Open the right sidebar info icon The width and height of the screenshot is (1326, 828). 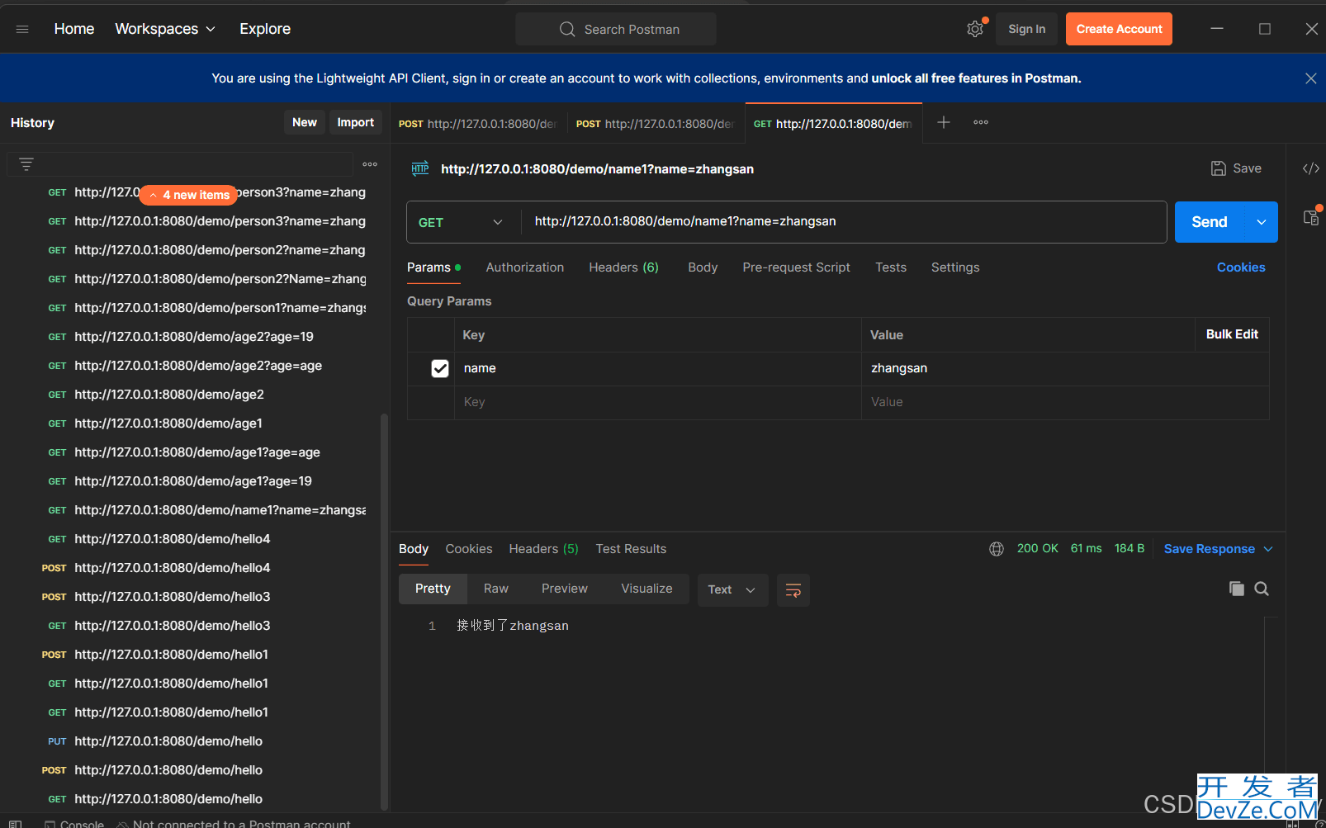(x=1311, y=217)
